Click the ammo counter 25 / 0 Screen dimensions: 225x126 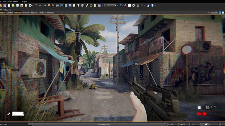click(210, 108)
